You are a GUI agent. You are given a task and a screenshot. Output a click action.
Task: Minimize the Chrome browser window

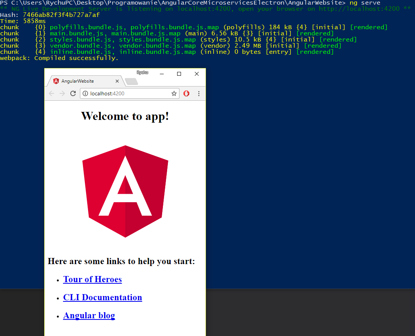(x=162, y=74)
